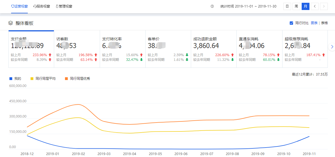Image resolution: width=335 pixels, height=157 pixels.
Task: Select 月 time granularity button
Action: point(305,6)
